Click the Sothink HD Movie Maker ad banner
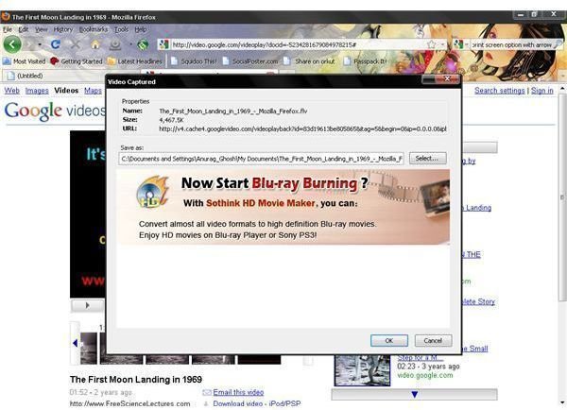This screenshot has height=410, width=567. pyautogui.click(x=283, y=207)
